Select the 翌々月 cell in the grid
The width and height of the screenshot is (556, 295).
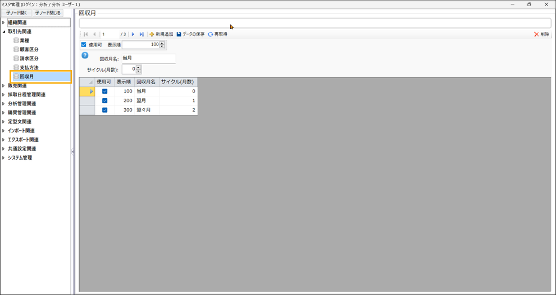point(147,110)
